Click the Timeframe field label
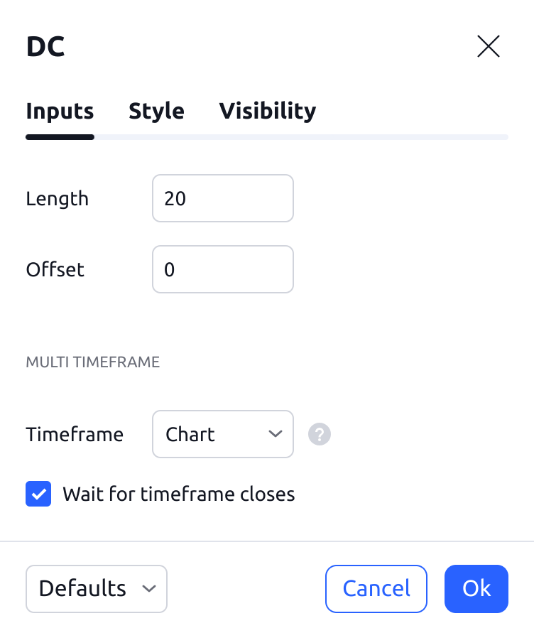Screen dimensions: 534x633 coord(75,434)
